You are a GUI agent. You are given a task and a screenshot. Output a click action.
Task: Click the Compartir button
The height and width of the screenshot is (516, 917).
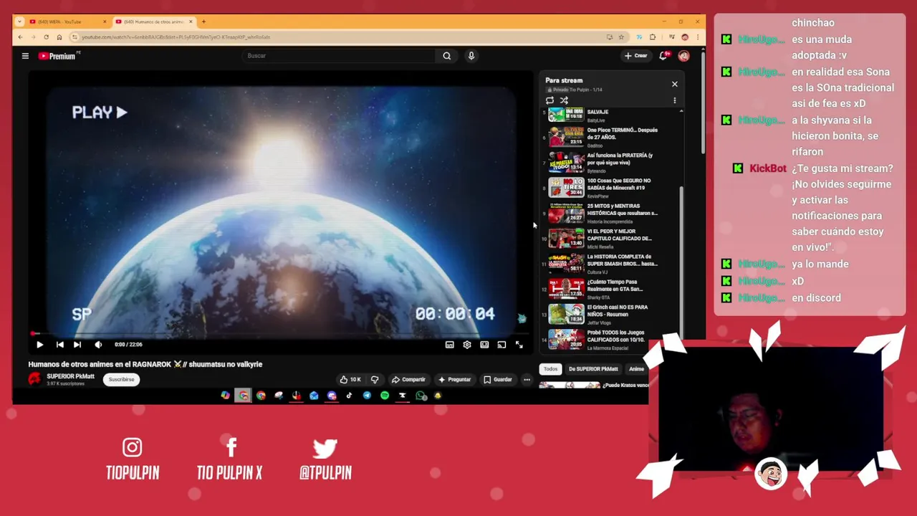click(408, 380)
